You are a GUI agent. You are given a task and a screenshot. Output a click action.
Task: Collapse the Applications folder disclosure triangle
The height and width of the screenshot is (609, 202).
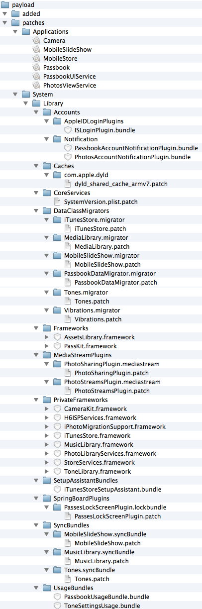[15, 32]
